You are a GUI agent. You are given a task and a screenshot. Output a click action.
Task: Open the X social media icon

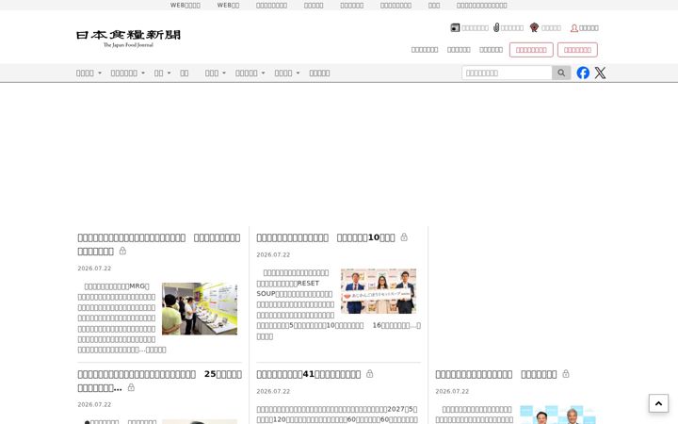[x=600, y=73]
